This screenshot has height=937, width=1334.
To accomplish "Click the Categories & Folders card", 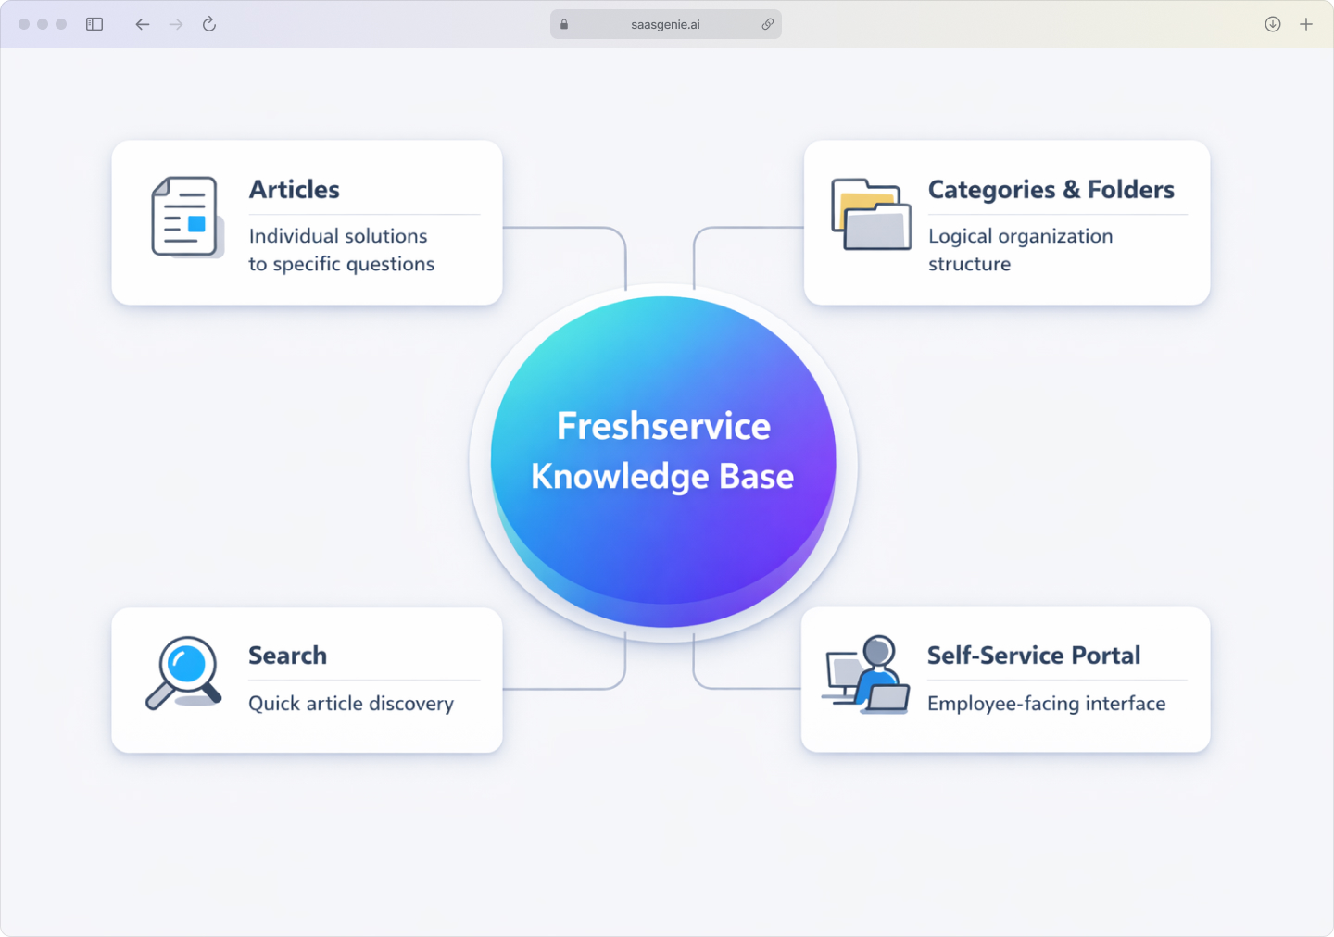I will (x=1006, y=222).
